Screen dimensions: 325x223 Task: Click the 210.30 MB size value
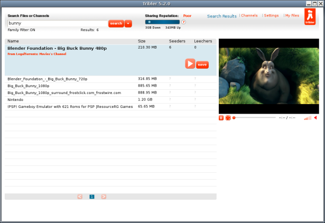(147, 47)
